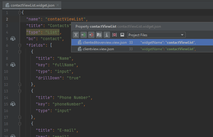Click the "Name" title value on line 8
The width and height of the screenshot is (213, 137).
point(64,58)
